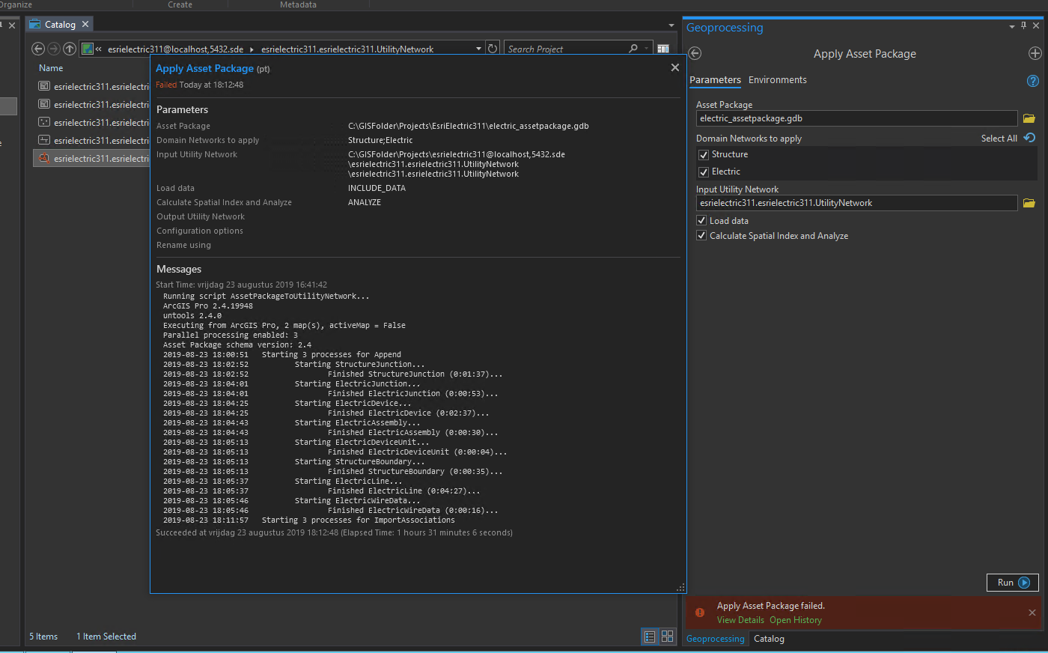Viewport: 1048px width, 653px height.
Task: Click the Apply Asset Package title link in the popup
Action: 204,68
